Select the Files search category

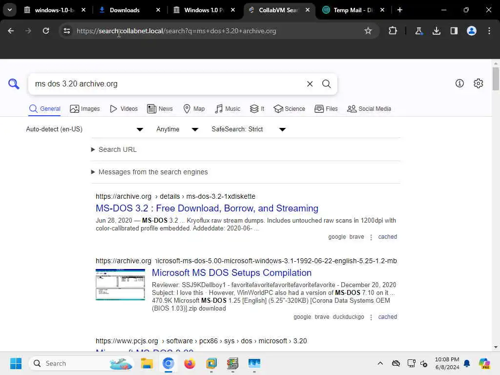(x=326, y=109)
